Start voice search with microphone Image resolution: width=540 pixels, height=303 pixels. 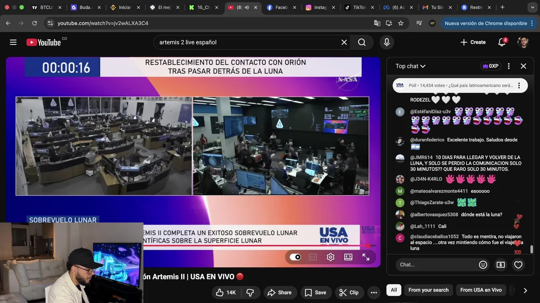pos(386,42)
